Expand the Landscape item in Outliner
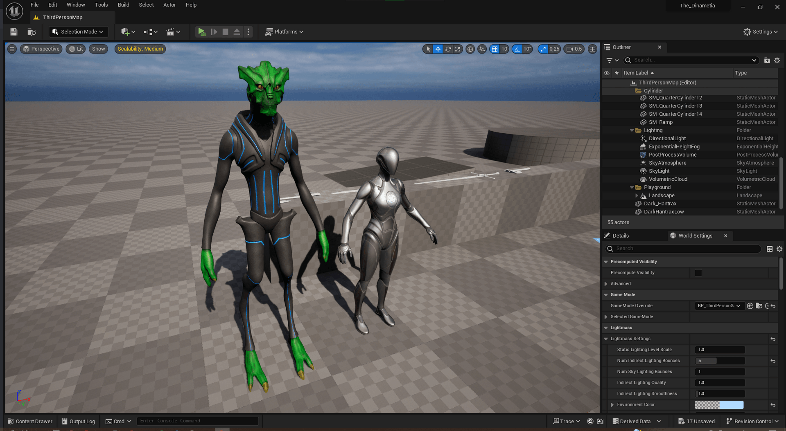The width and height of the screenshot is (786, 431). [x=637, y=196]
